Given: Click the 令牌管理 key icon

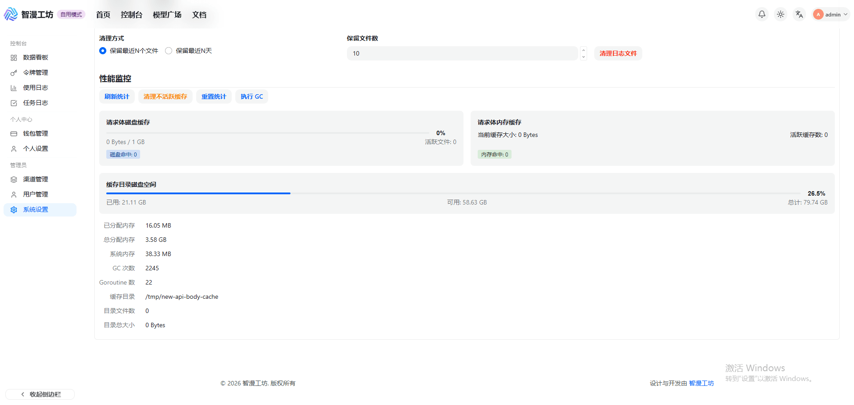Looking at the screenshot, I should (14, 73).
